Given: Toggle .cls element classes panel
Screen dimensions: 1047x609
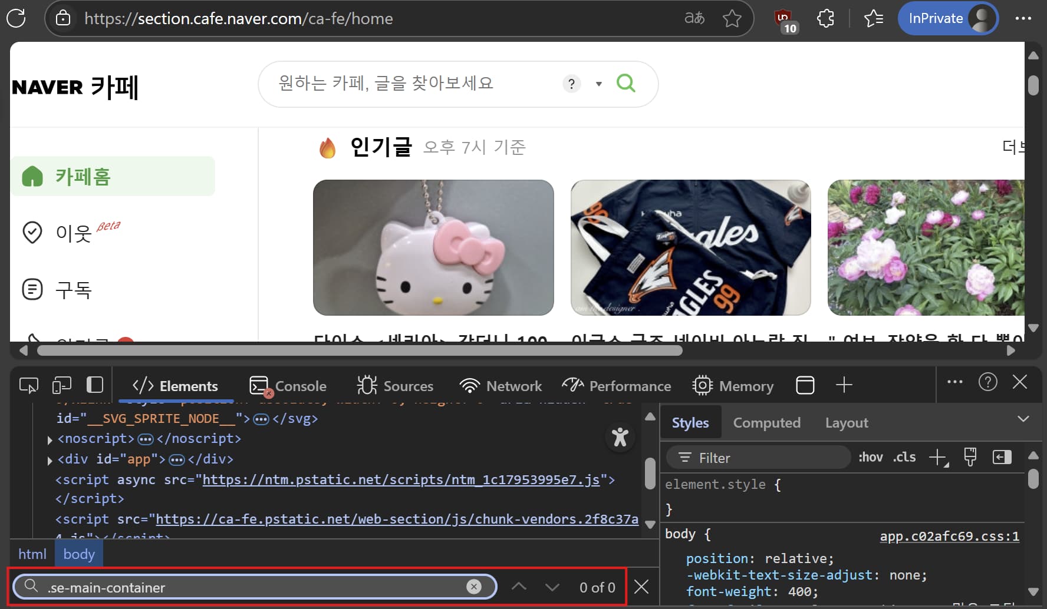Looking at the screenshot, I should coord(904,457).
